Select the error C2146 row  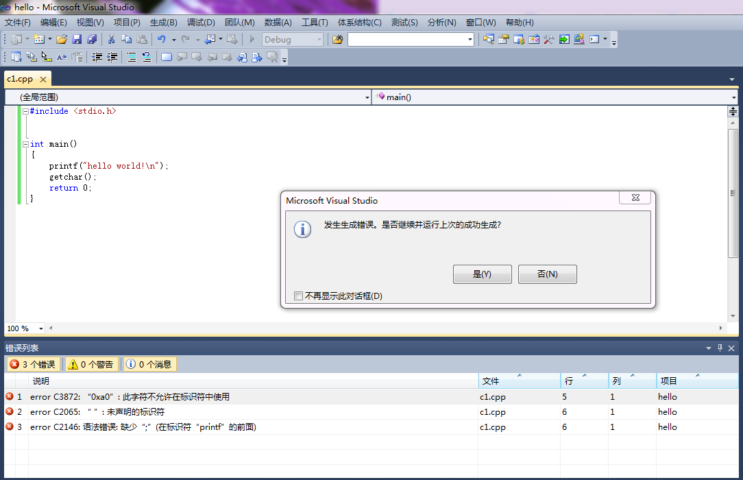(x=371, y=427)
